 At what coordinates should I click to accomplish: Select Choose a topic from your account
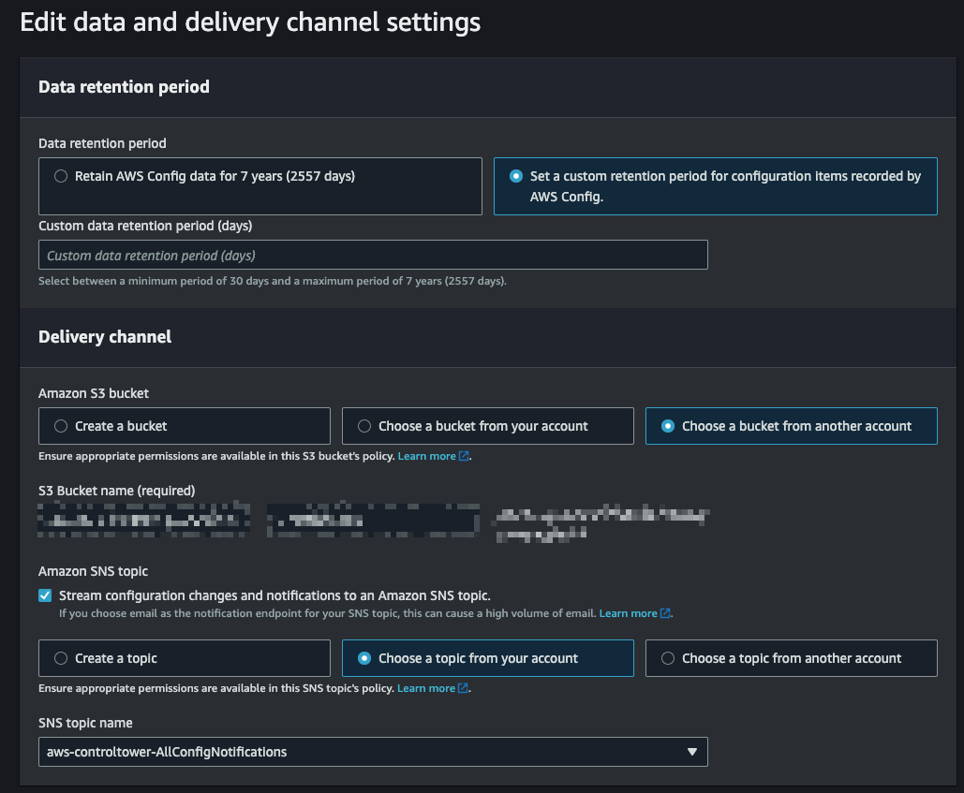364,658
